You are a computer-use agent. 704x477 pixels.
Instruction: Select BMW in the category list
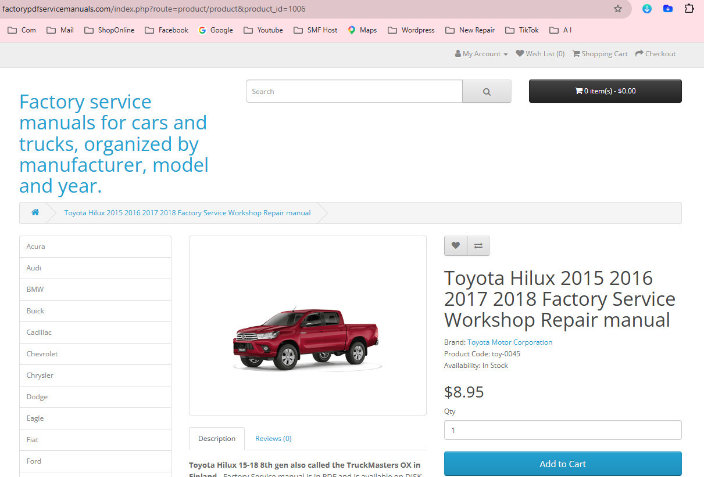point(95,290)
